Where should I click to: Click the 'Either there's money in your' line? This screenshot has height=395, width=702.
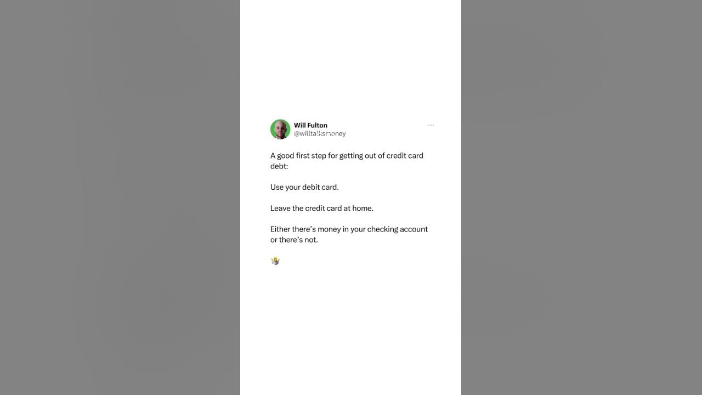pyautogui.click(x=318, y=229)
